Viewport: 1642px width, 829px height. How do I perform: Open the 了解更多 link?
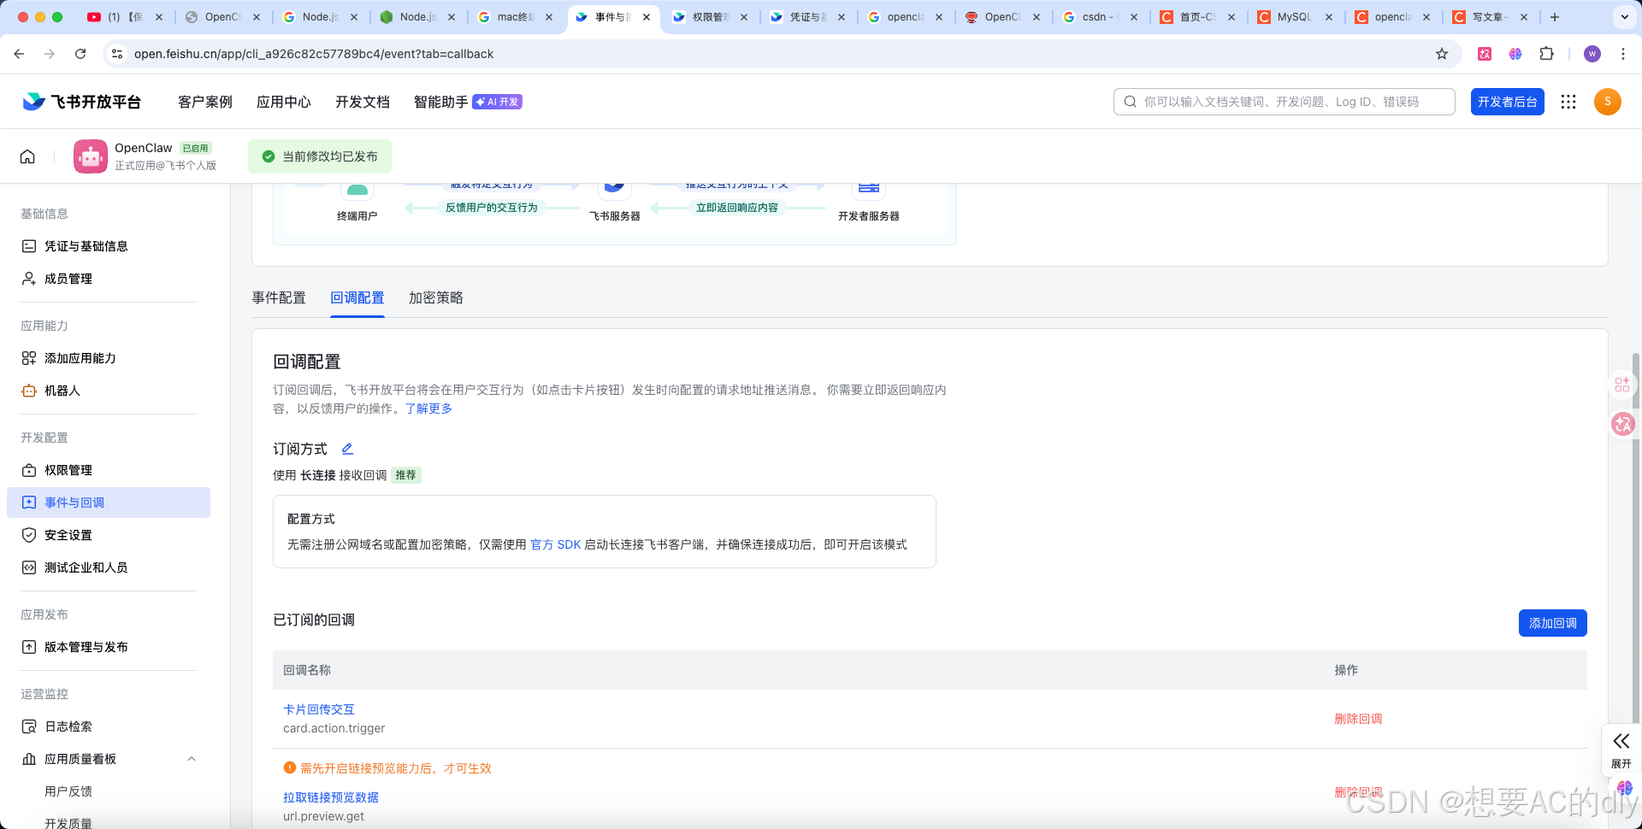(428, 409)
